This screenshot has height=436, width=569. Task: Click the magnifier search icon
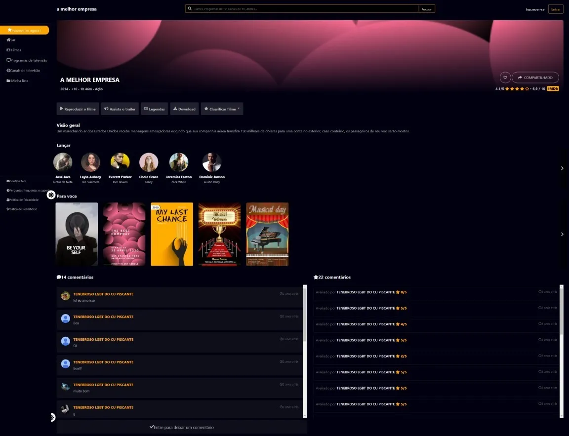190,9
